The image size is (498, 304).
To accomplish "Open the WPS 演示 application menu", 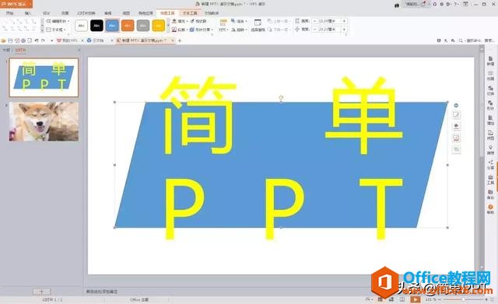I will coord(16,4).
